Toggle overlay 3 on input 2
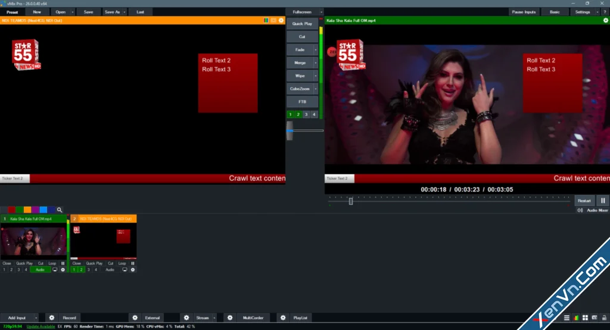Image resolution: width=610 pixels, height=330 pixels. click(89, 269)
